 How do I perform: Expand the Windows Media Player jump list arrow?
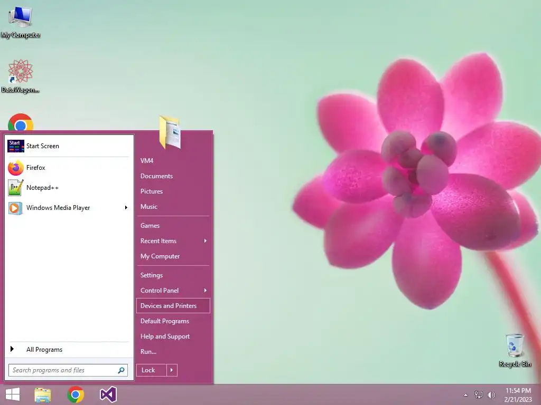point(126,208)
